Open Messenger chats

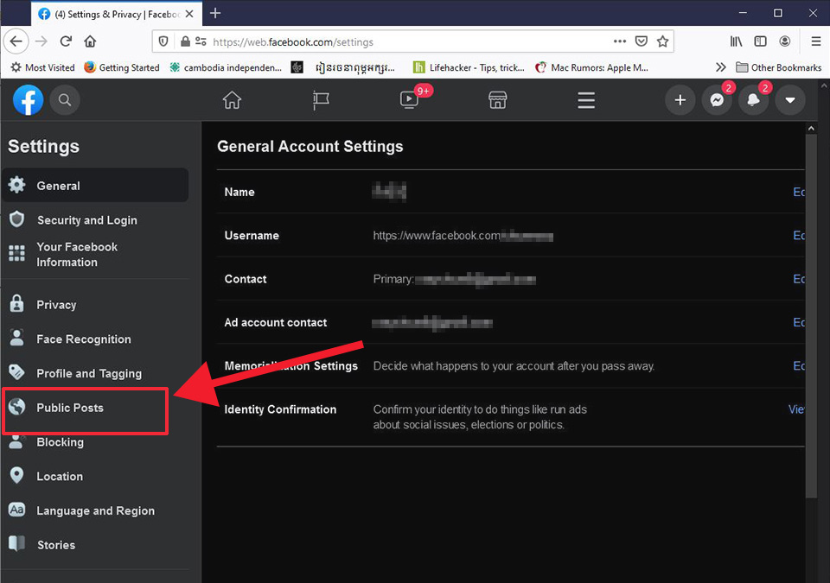click(717, 100)
